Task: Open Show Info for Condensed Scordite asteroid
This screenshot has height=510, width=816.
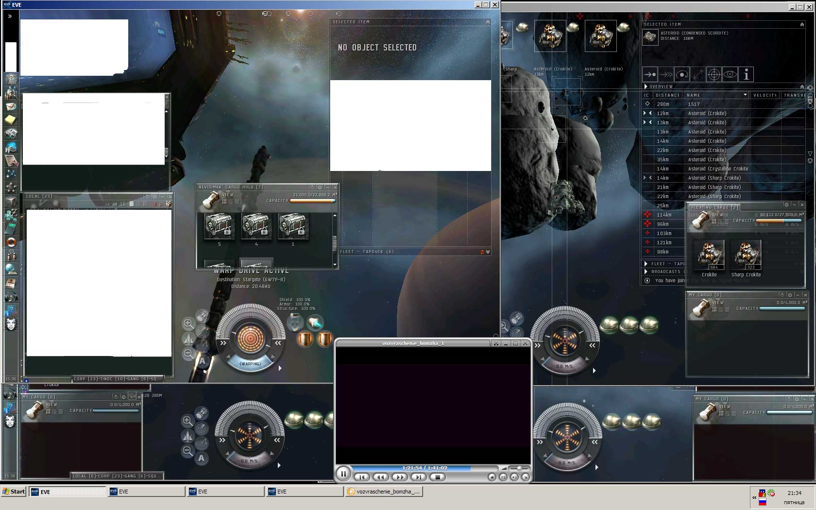Action: (x=746, y=74)
